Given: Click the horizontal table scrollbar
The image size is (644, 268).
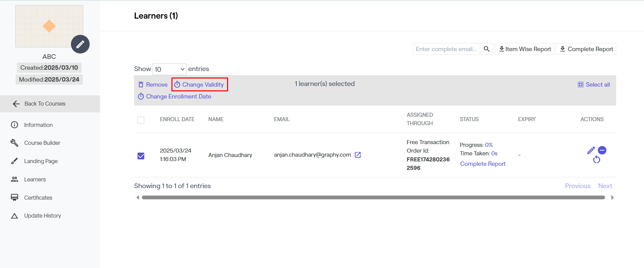Looking at the screenshot, I should pos(373,198).
